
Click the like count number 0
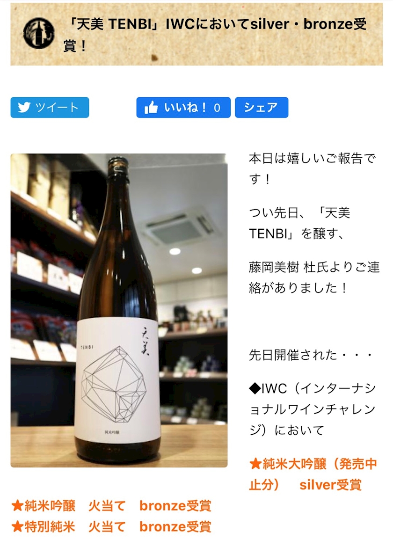217,108
